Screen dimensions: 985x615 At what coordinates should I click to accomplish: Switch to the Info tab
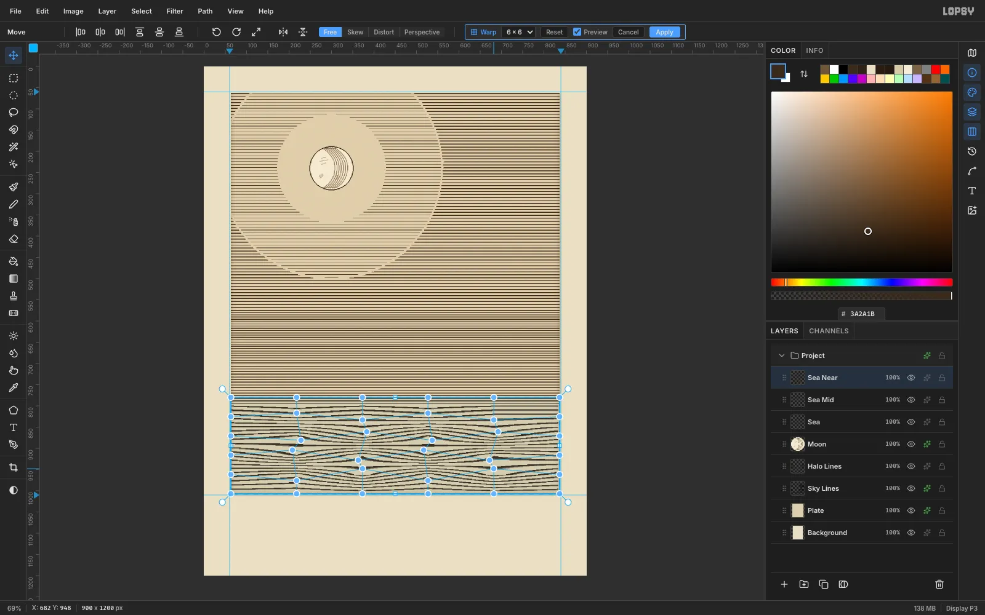[x=814, y=50]
